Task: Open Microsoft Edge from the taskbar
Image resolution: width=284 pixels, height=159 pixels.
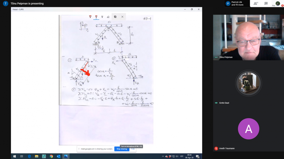Action: pyautogui.click(x=30, y=156)
